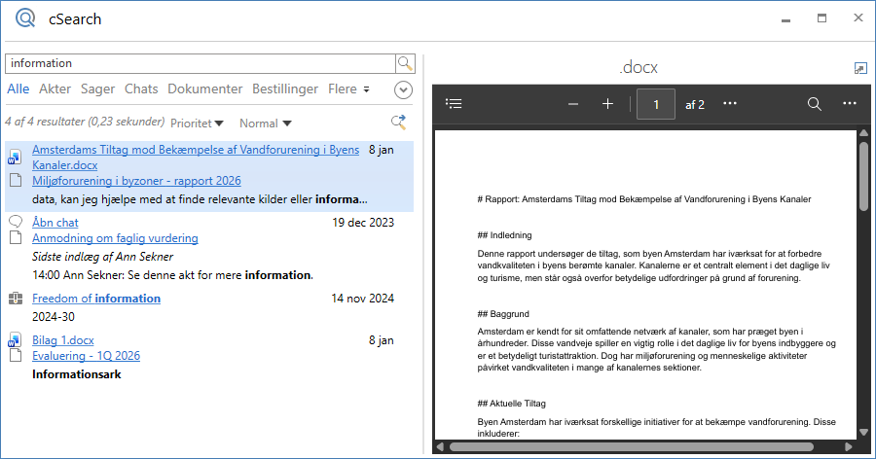Screen dimensions: 876x459
Task: Click the scroll up arrow in preview
Action: click(x=863, y=133)
